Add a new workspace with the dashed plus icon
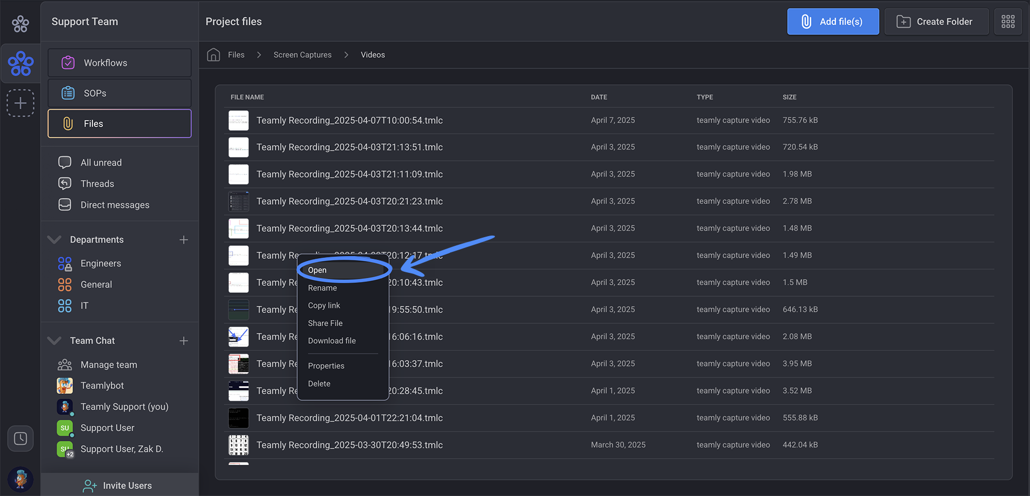 21,103
